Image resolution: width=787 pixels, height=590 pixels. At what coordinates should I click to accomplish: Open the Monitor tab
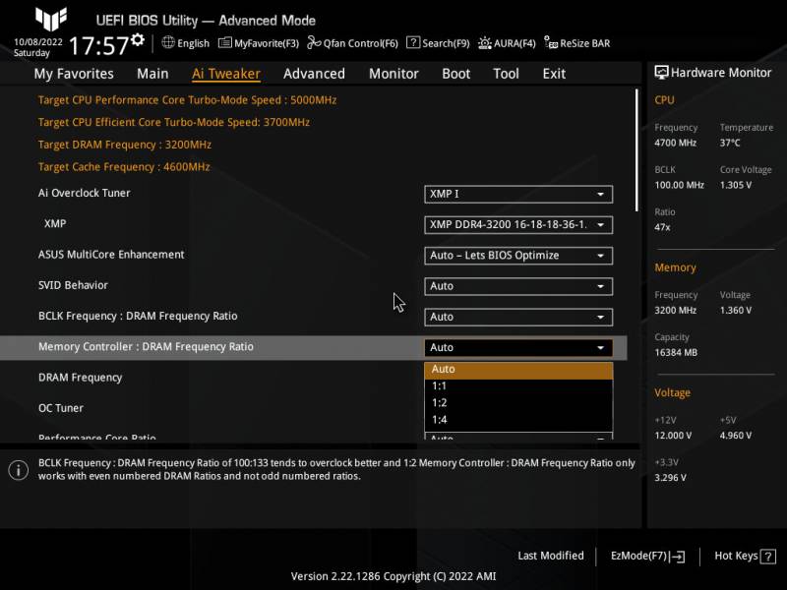pos(393,74)
